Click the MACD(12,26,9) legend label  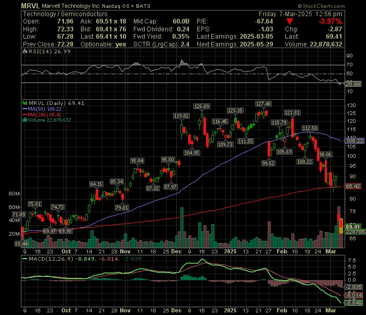coord(51,259)
